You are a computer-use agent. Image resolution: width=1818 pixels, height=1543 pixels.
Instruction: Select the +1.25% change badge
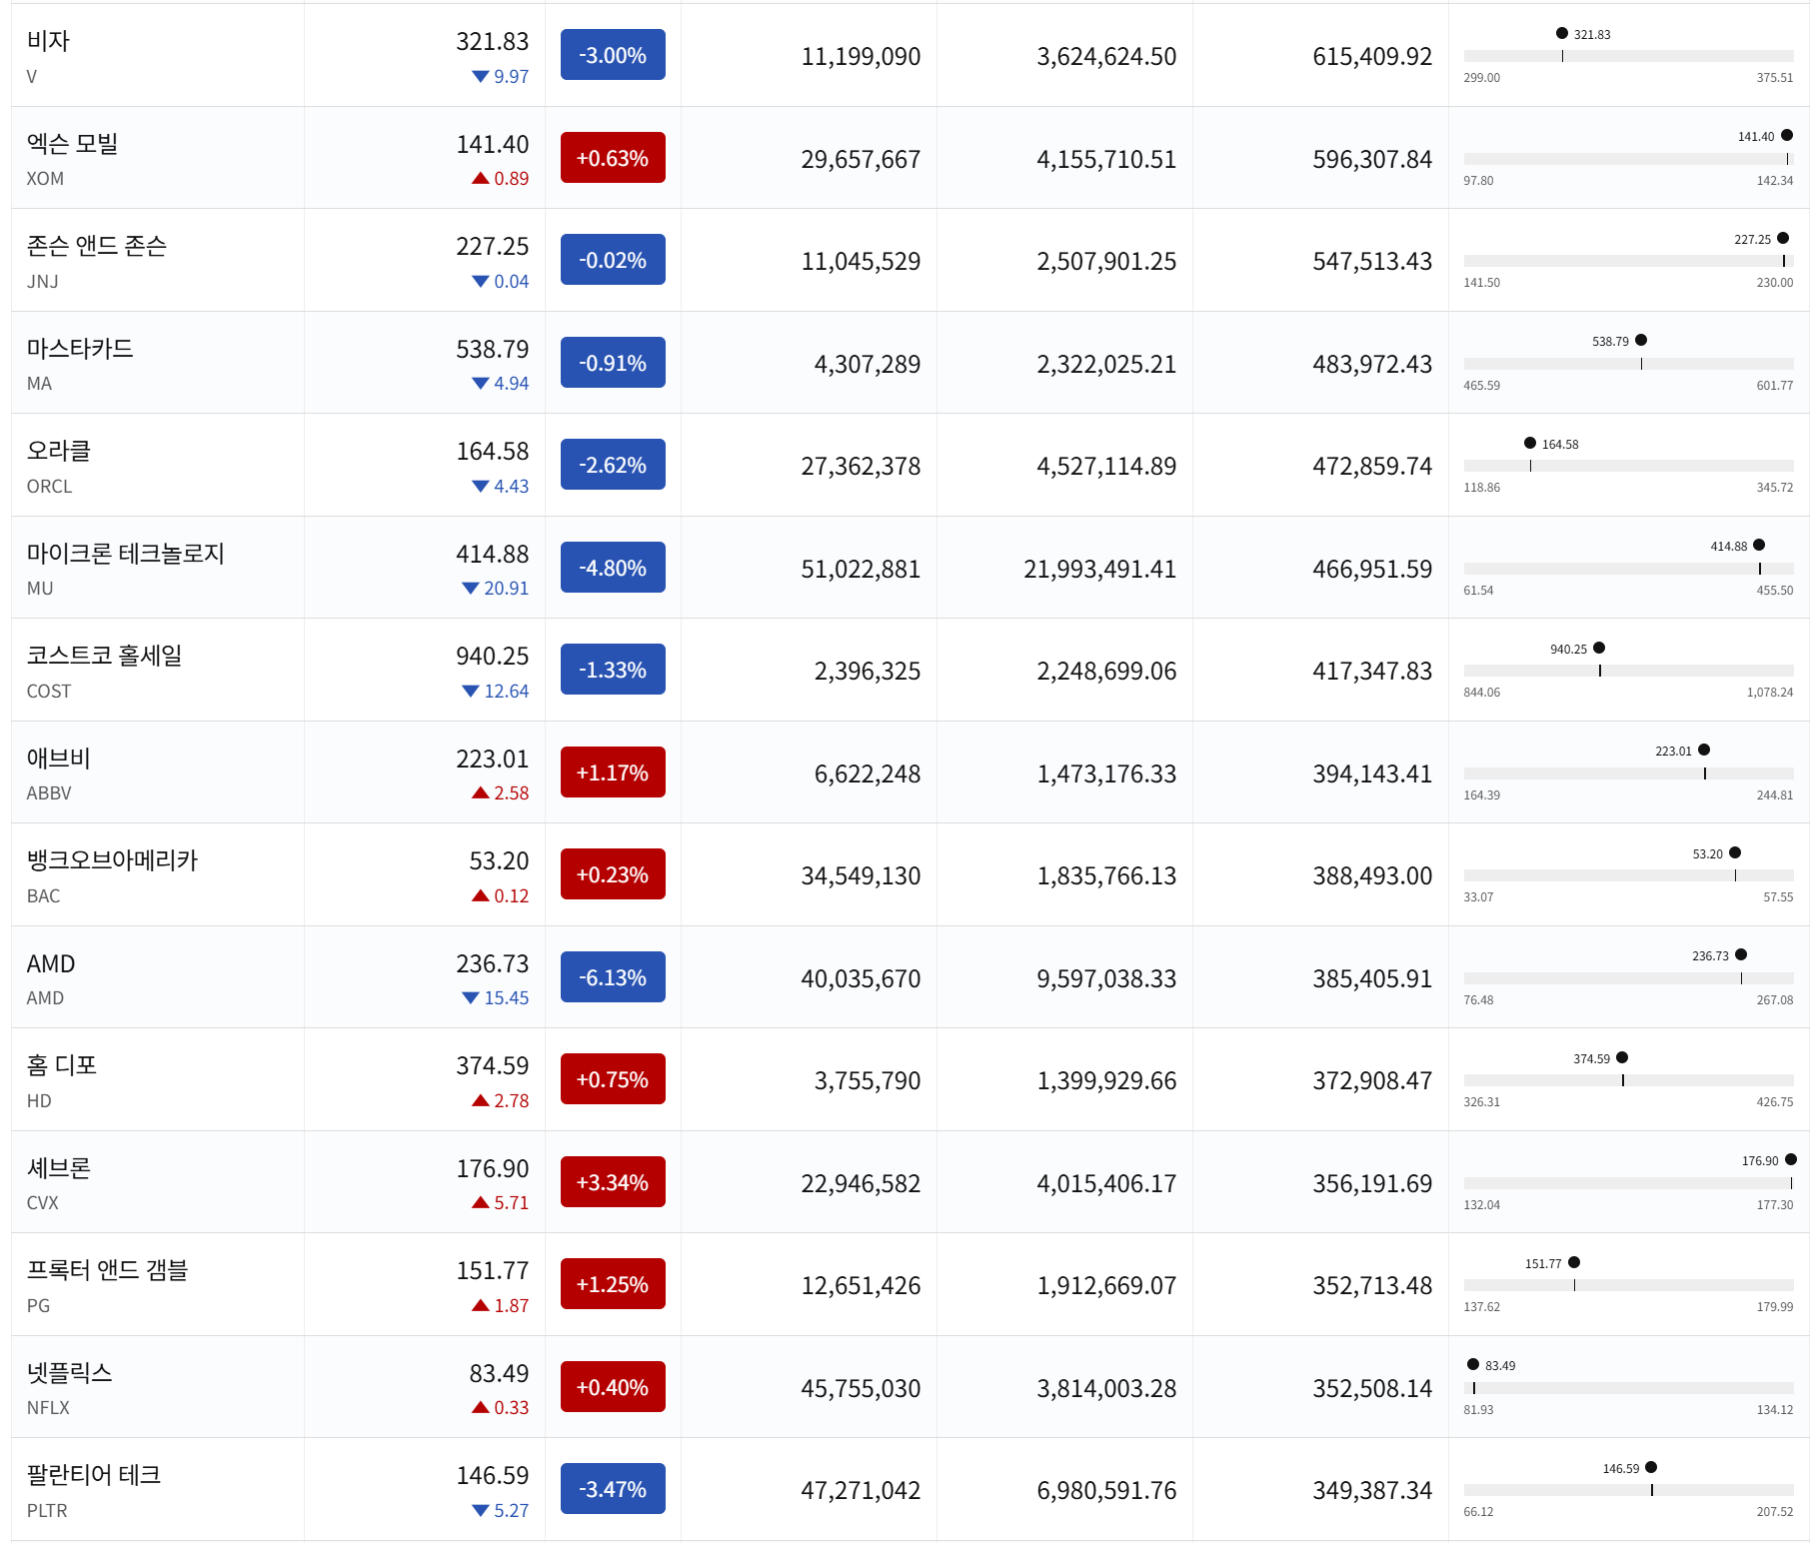pos(613,1284)
